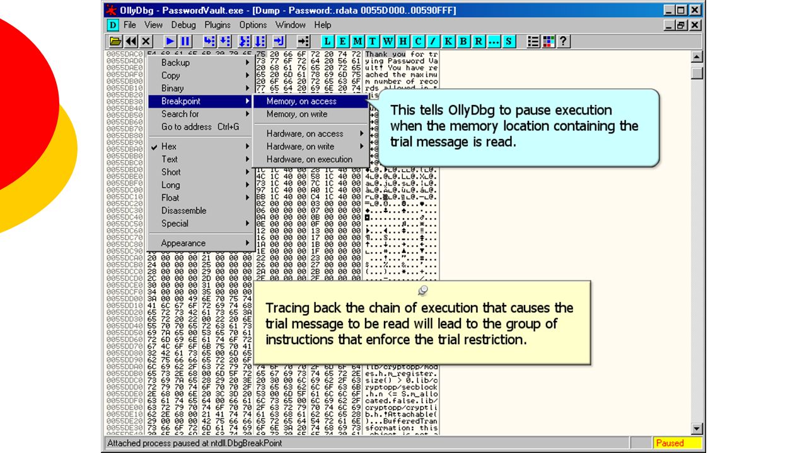Click the Pause execution icon
The width and height of the screenshot is (807, 453).
pos(185,42)
